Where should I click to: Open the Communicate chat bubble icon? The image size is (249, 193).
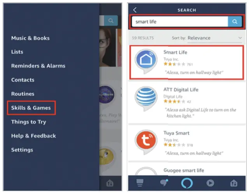(164, 183)
